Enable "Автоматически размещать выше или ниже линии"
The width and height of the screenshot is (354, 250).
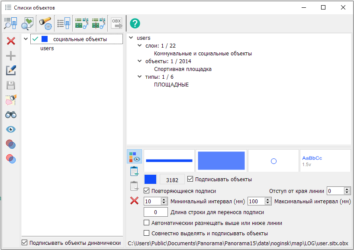tap(147, 223)
